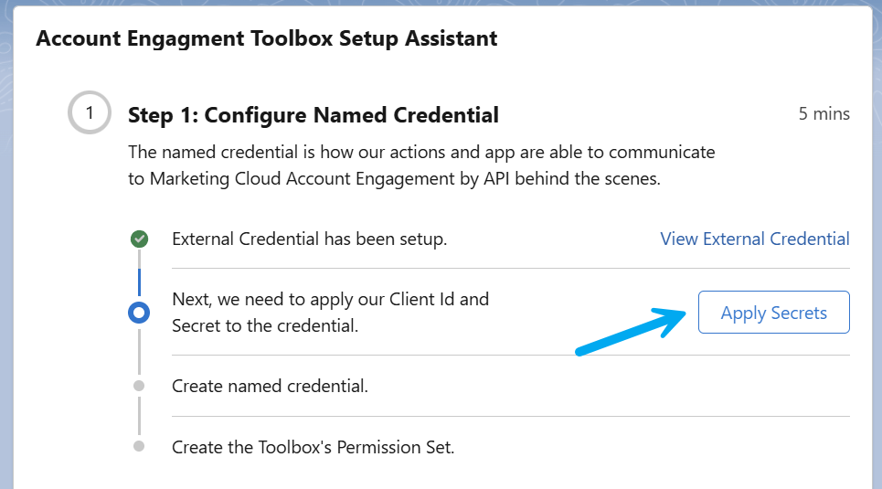Select the 'Create named credential.' step text
The height and width of the screenshot is (489, 882).
pos(270,386)
